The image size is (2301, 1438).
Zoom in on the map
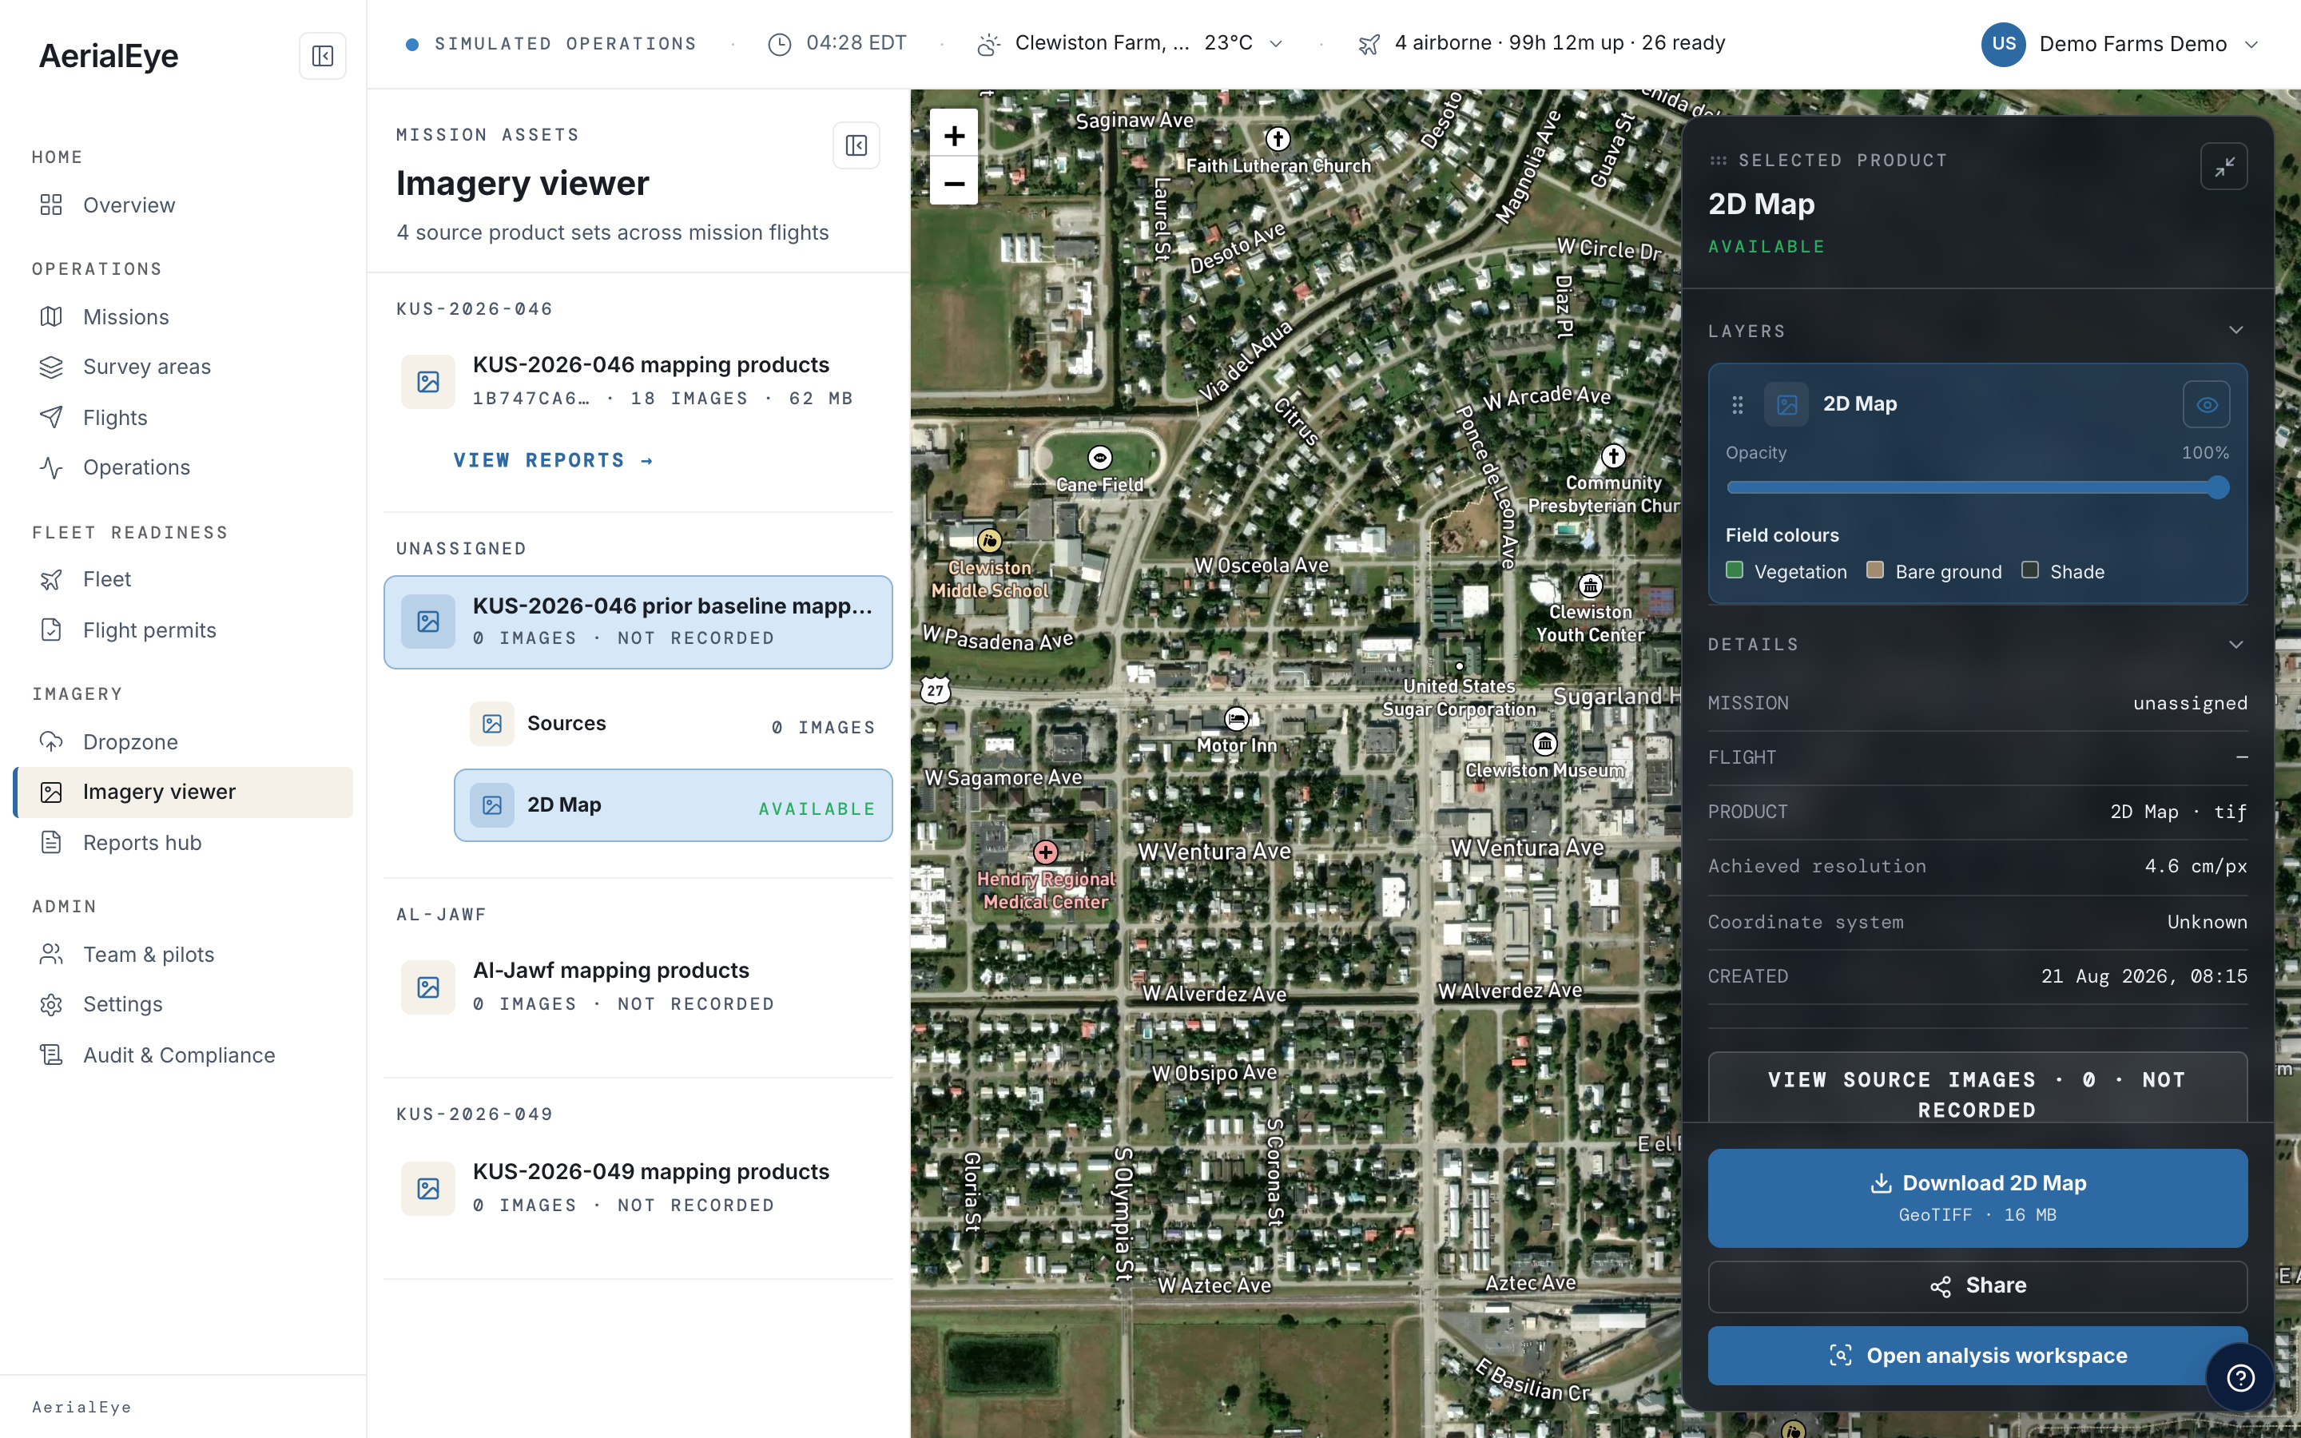click(954, 136)
